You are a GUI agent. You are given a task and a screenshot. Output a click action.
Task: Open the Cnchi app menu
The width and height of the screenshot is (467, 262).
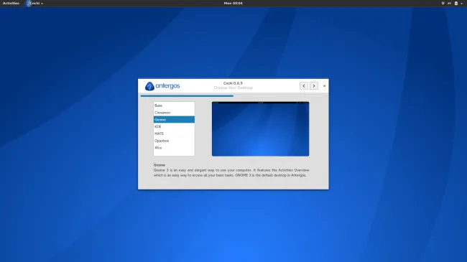tap(34, 4)
